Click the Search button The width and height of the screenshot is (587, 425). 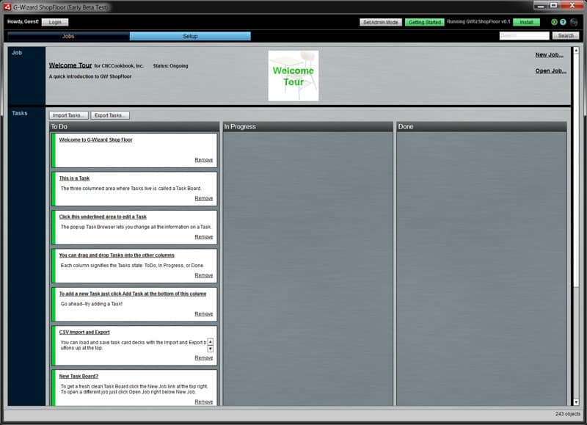[x=566, y=35]
